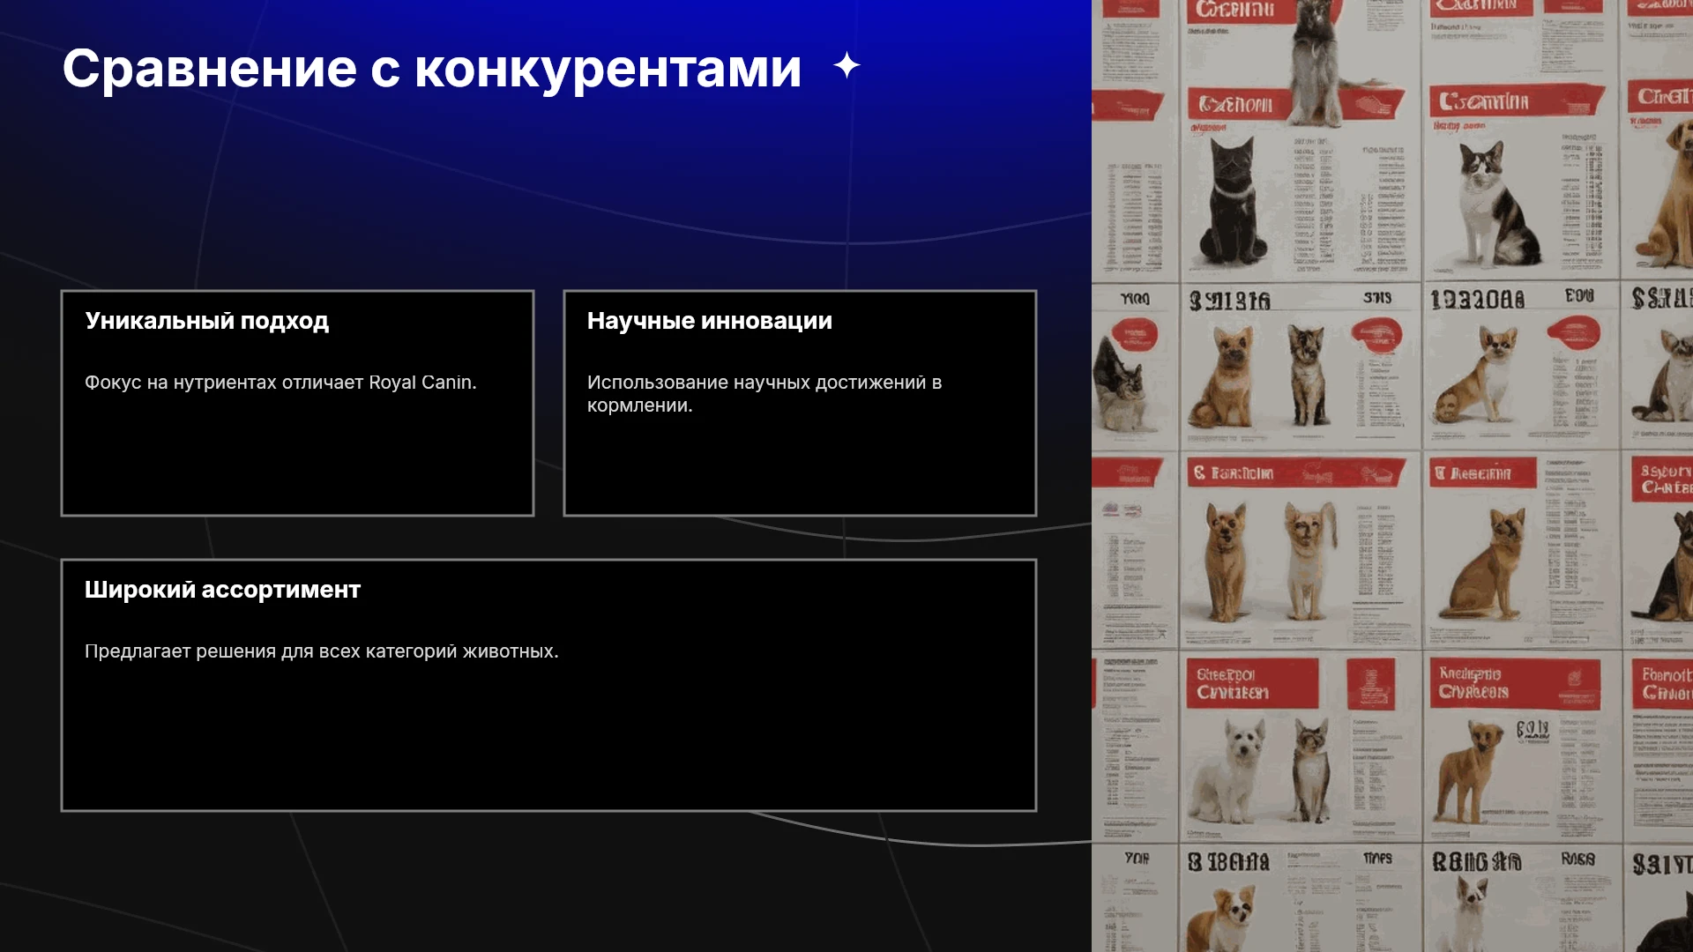
Task: Click the long-haired dog at top of collage
Action: (x=1316, y=62)
